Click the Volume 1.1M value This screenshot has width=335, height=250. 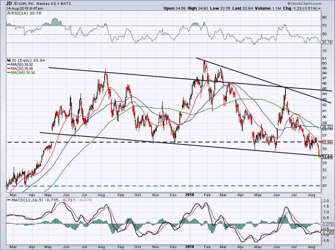click(x=268, y=8)
